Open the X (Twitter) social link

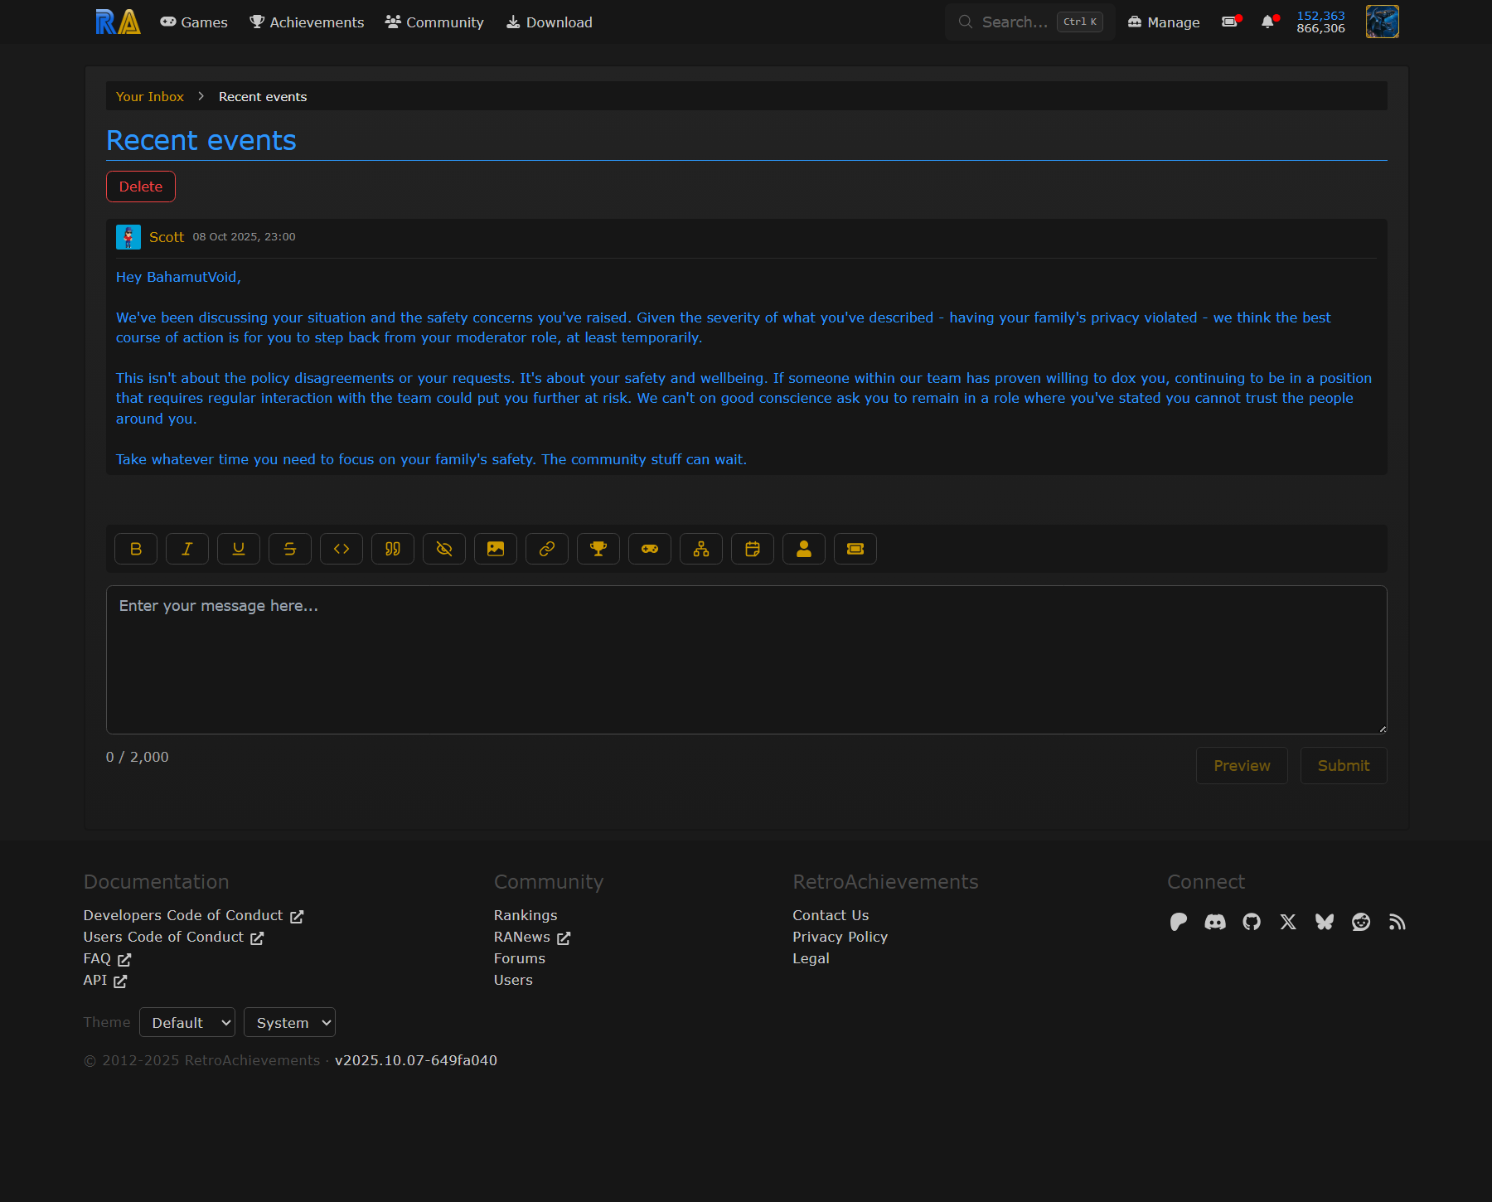(x=1288, y=922)
